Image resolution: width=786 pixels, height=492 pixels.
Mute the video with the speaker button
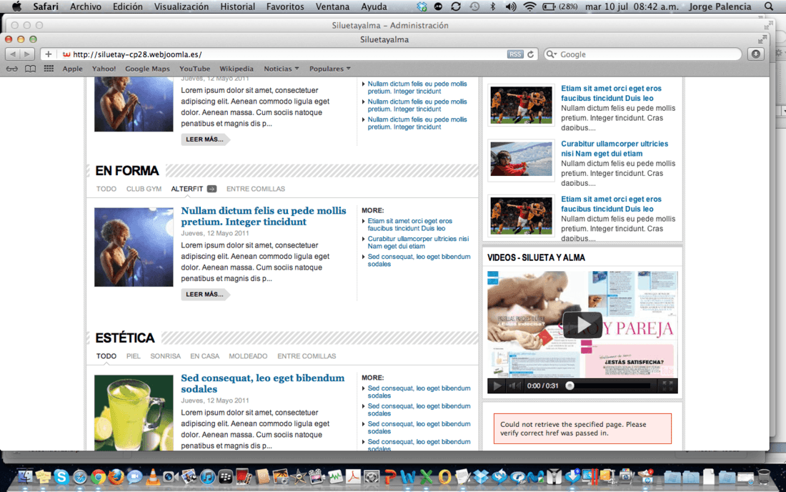(514, 385)
